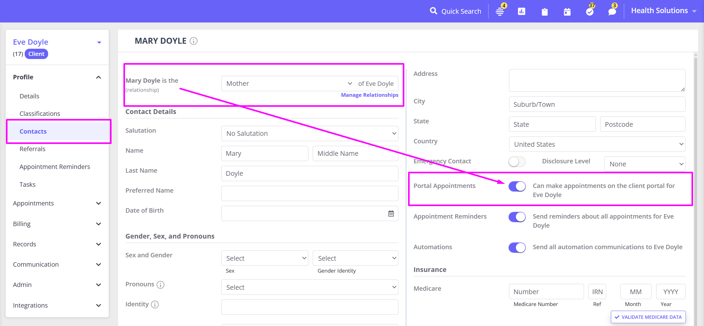Open the waitlist icon with badge 4
The width and height of the screenshot is (704, 326).
pyautogui.click(x=500, y=12)
